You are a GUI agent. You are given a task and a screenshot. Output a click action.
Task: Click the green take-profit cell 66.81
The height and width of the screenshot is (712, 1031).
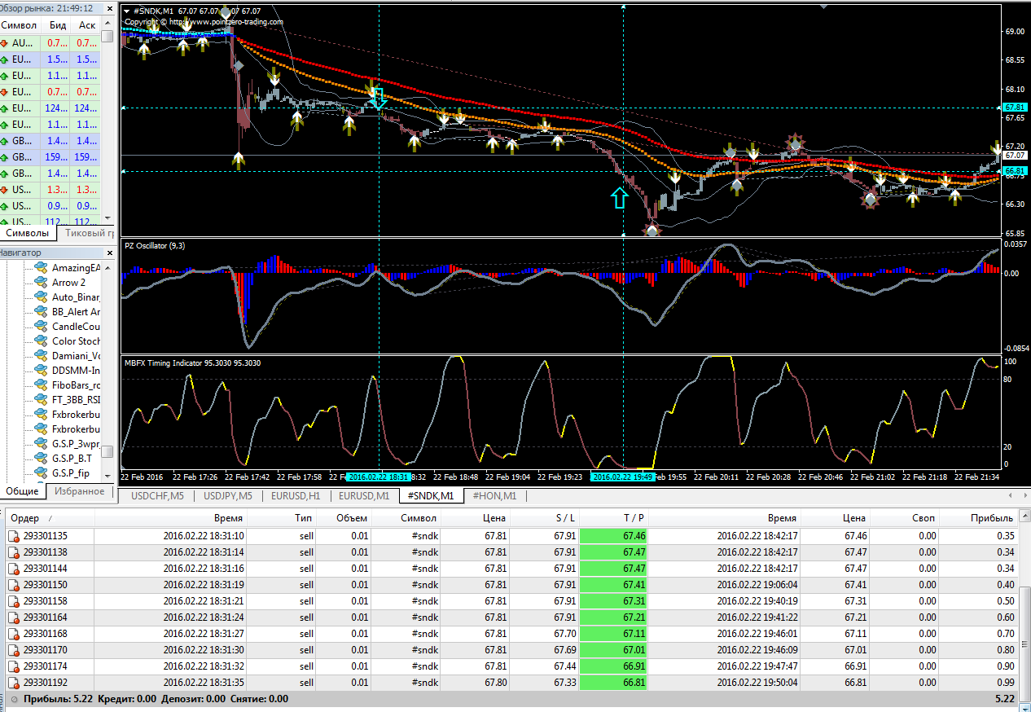(x=613, y=683)
